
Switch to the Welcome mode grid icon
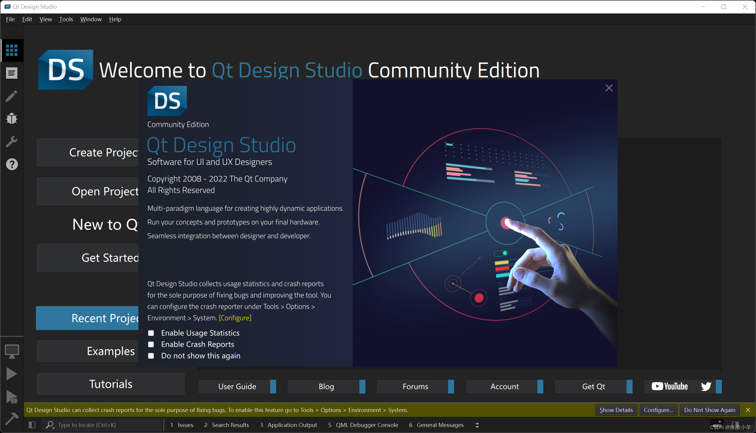coord(12,50)
